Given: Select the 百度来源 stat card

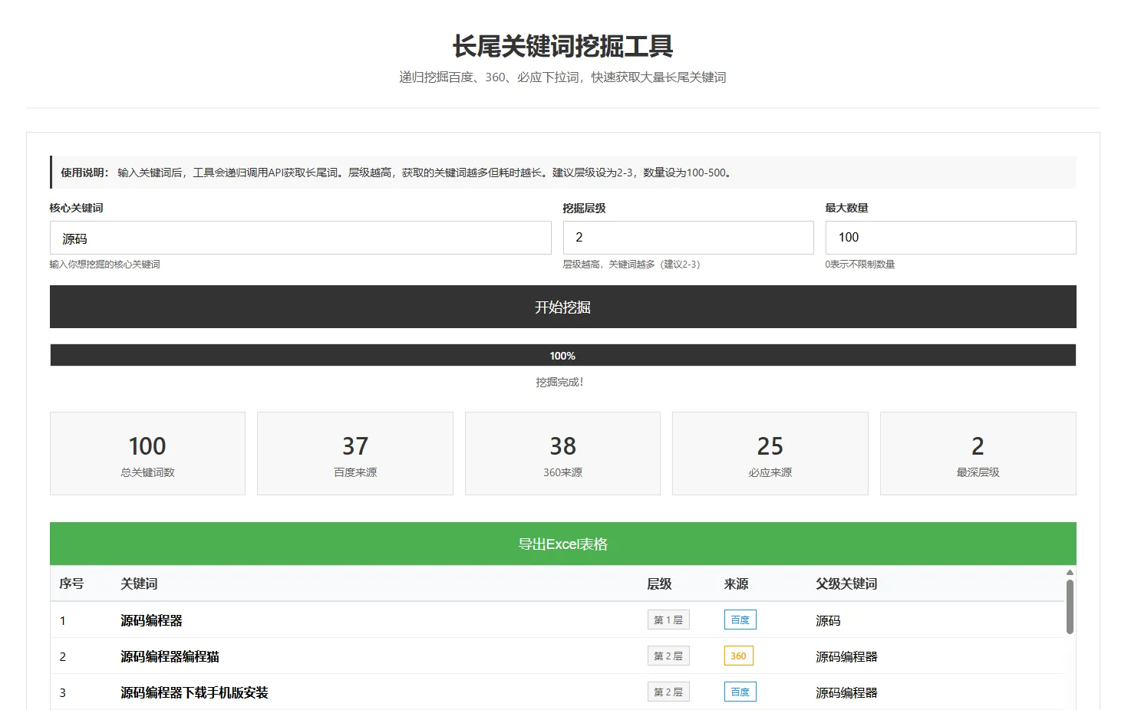Looking at the screenshot, I should [x=355, y=454].
